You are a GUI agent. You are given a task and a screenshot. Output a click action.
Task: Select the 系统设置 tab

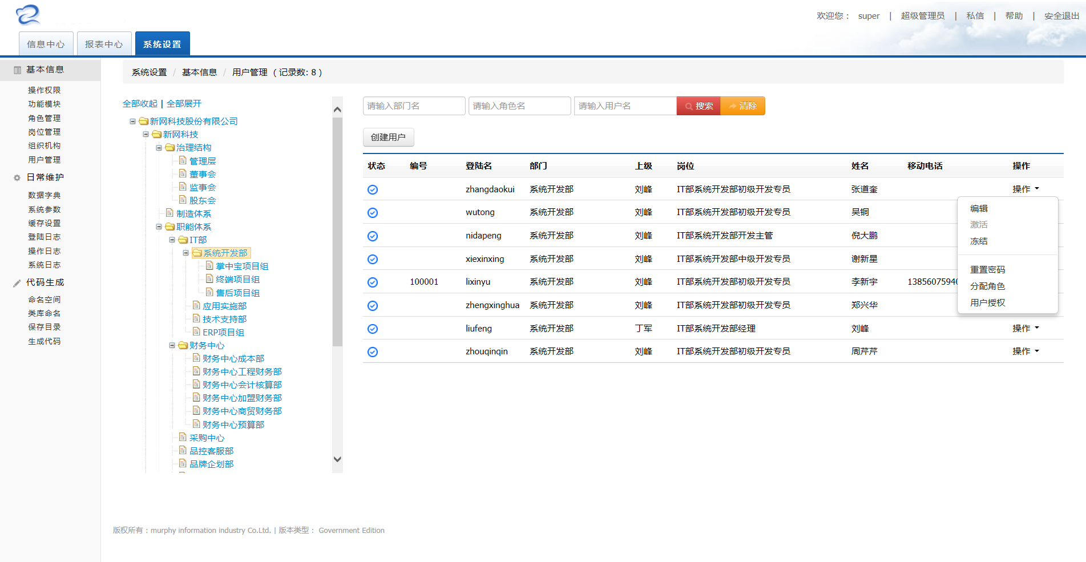click(x=163, y=44)
